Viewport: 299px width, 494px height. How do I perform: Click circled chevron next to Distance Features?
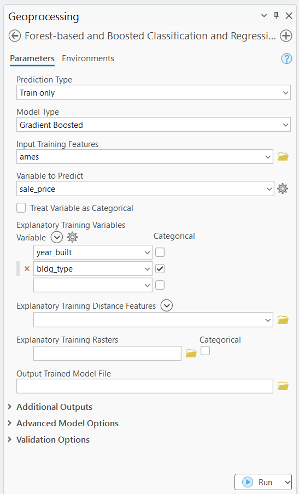tap(167, 305)
